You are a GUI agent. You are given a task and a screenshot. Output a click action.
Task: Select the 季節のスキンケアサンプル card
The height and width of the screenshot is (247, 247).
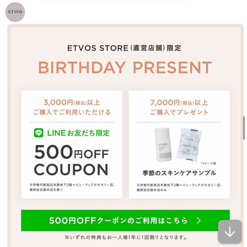[x=179, y=144]
